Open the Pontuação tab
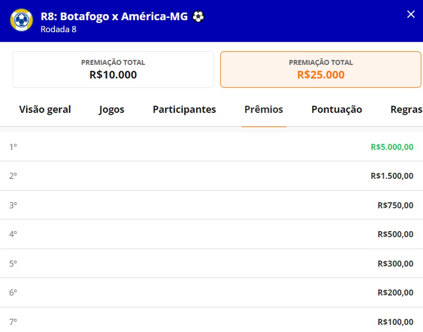This screenshot has height=332, width=423. coord(336,110)
